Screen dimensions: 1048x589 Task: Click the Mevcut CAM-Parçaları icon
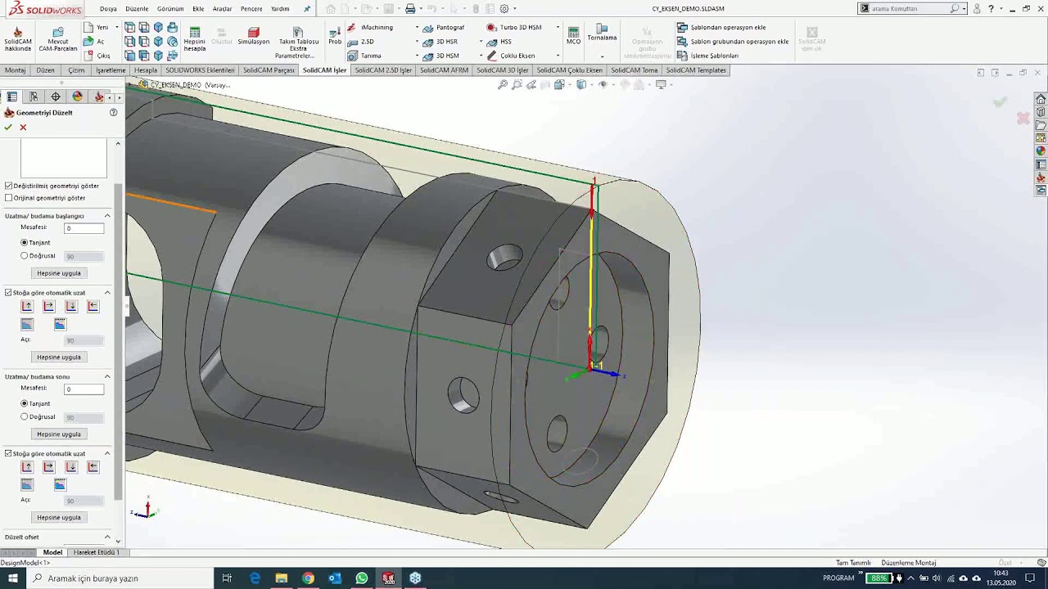pos(57,39)
